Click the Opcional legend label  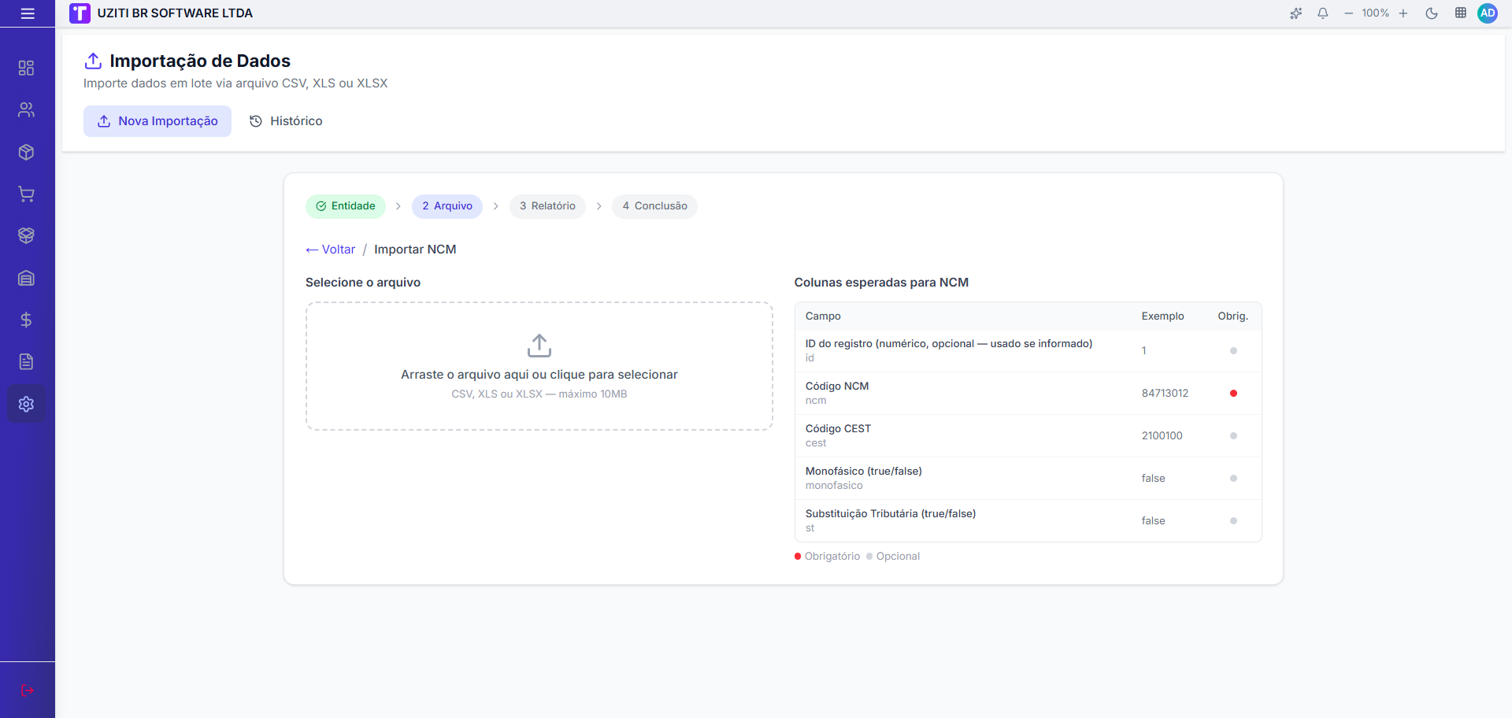tap(898, 557)
